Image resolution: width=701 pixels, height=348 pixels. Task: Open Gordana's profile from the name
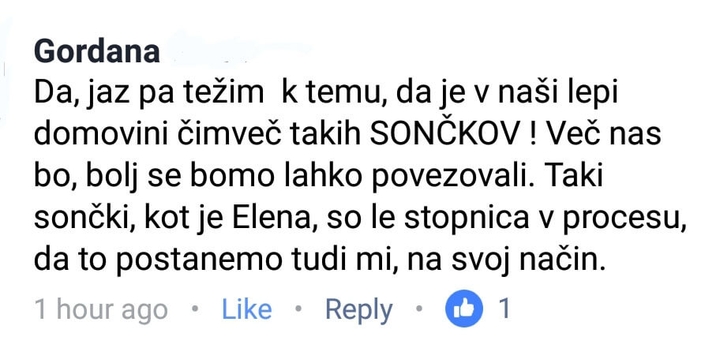(x=96, y=52)
